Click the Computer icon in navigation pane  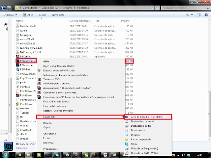6,24
